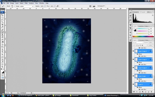Open the layer Opacity arrow

[153, 42]
